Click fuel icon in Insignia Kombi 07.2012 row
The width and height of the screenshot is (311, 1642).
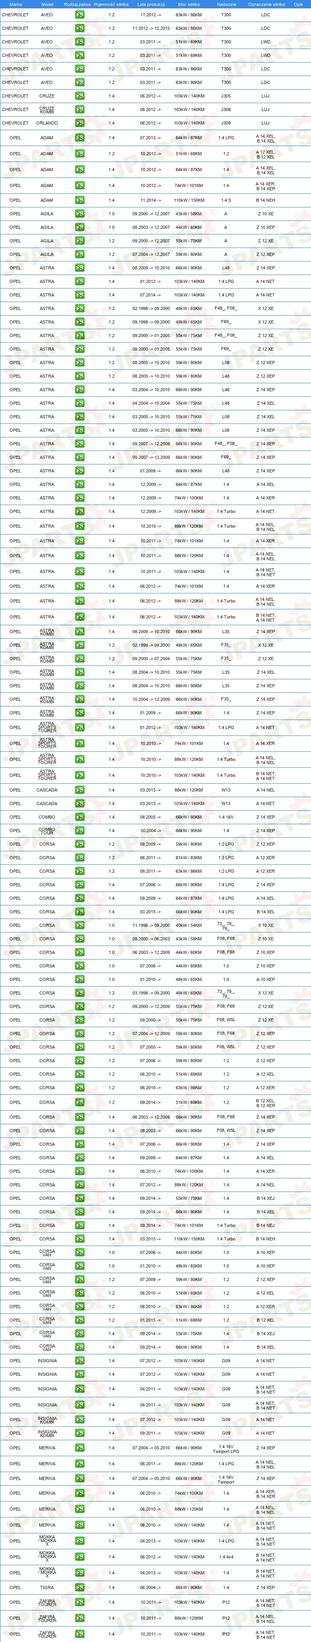point(80,1420)
